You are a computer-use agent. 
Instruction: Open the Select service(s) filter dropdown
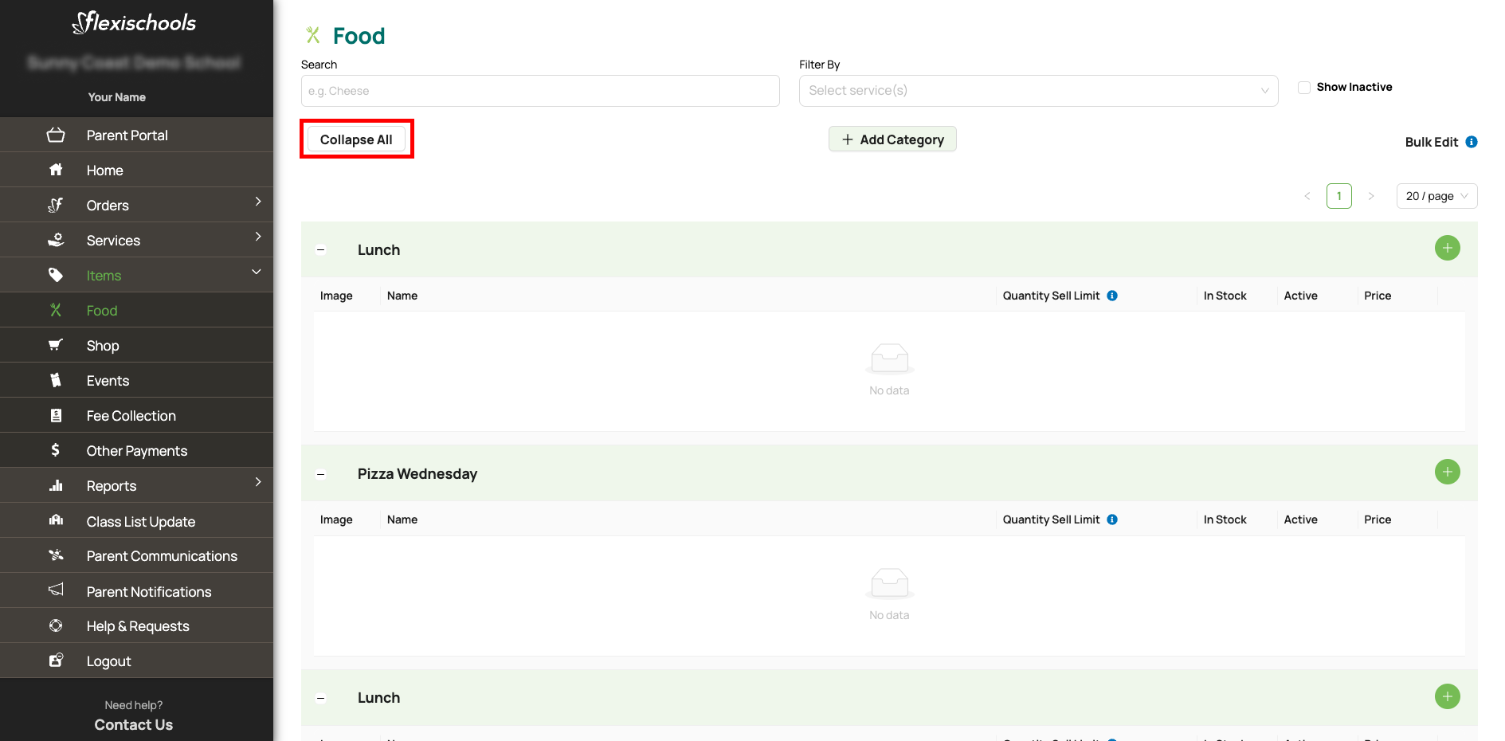click(x=1038, y=91)
